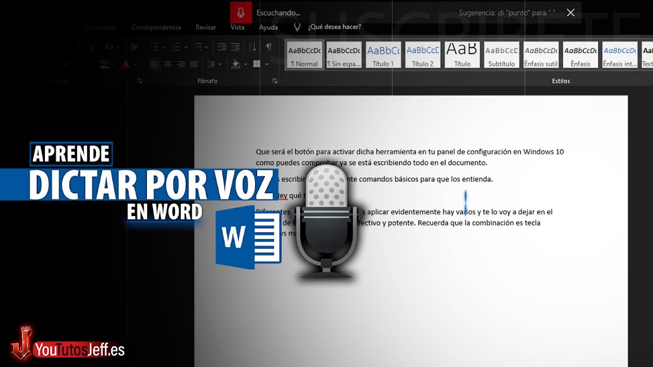Image resolution: width=653 pixels, height=367 pixels.
Task: Click the clear formatting eraser icon
Action: pos(134,47)
